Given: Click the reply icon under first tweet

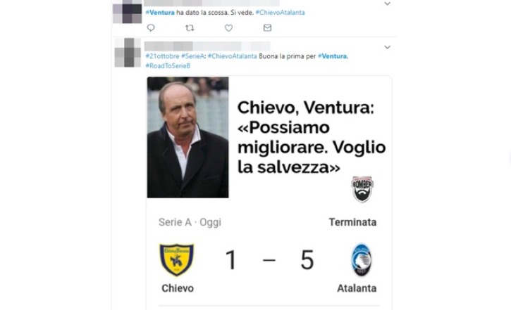Looking at the screenshot, I should 151,27.
